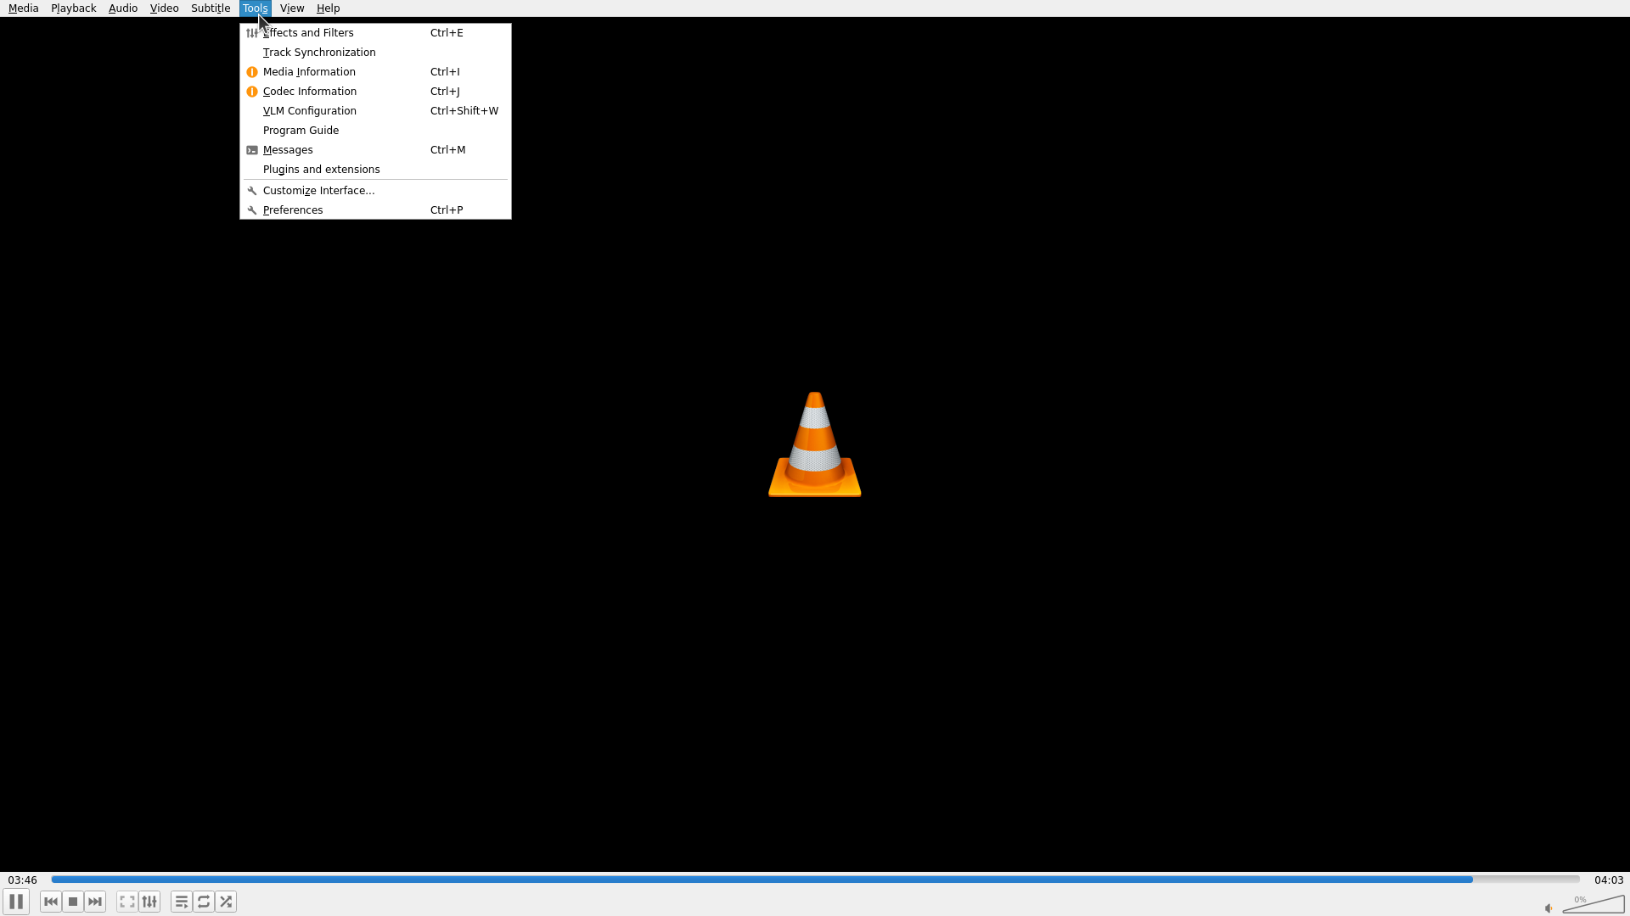The height and width of the screenshot is (916, 1630).
Task: Open Media Information entry
Action: click(309, 72)
